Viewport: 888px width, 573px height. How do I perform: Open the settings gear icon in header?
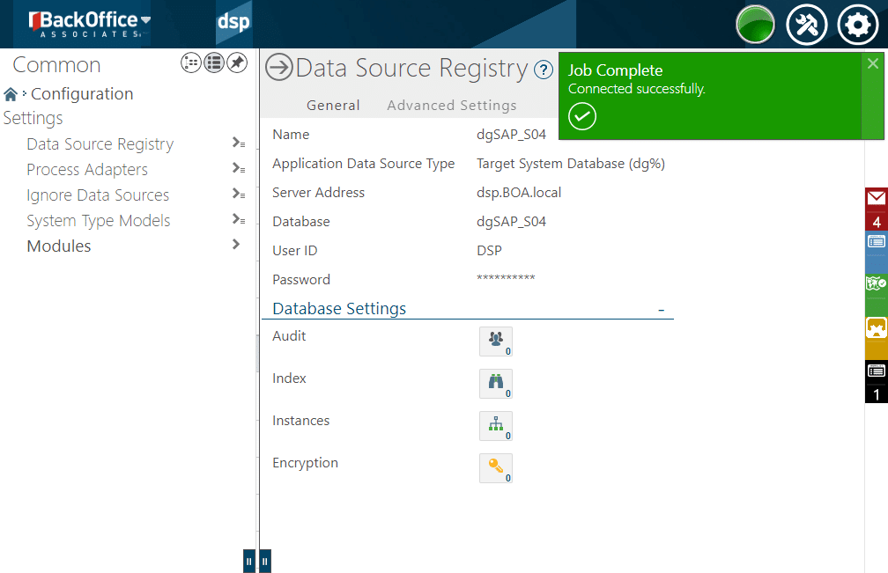tap(857, 25)
